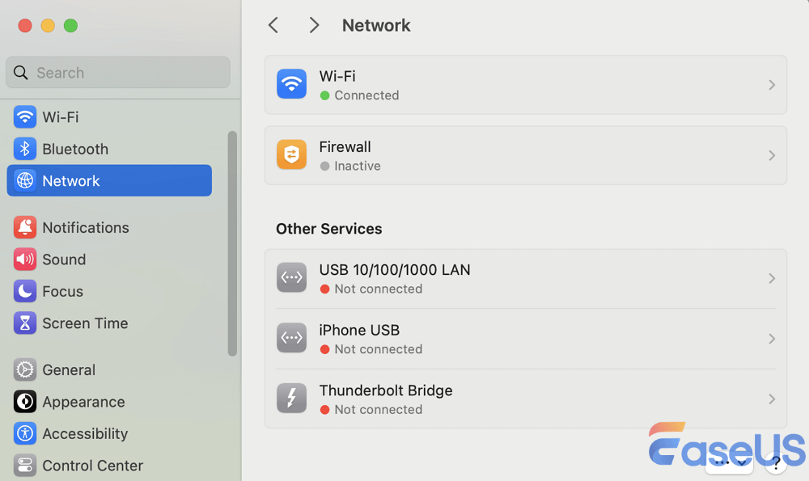
Task: Click the Screen Time hourglass icon
Action: pyautogui.click(x=24, y=323)
